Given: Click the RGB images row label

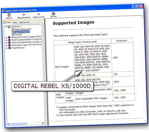Looking at the screenshot, I should [60, 96].
